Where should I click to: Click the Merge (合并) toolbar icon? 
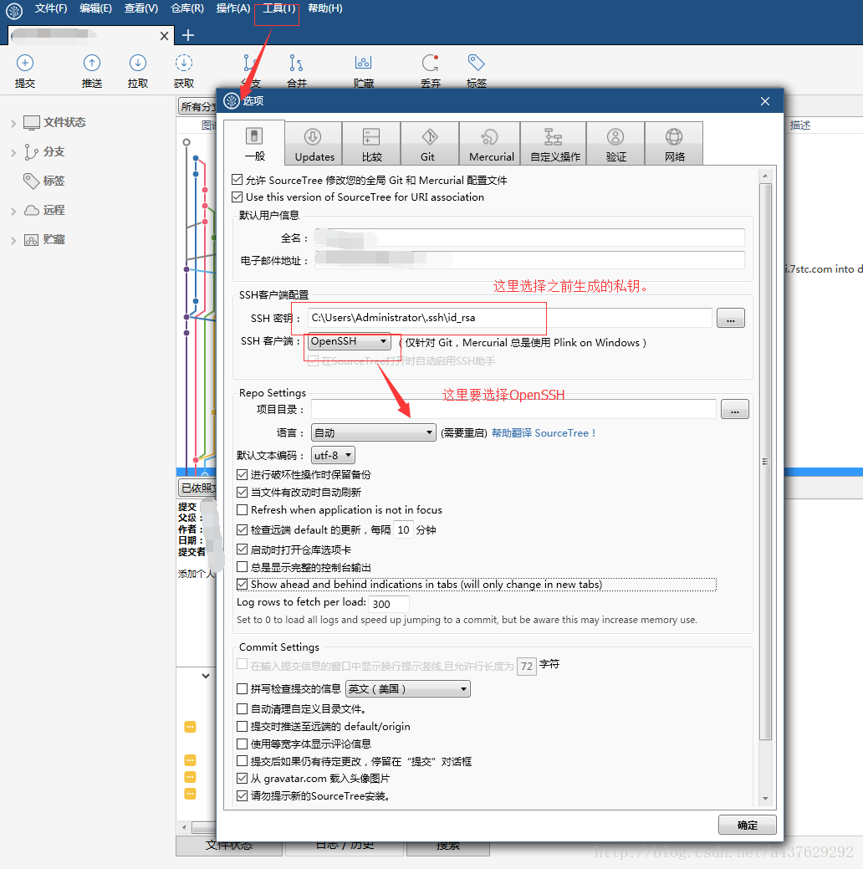click(x=297, y=64)
